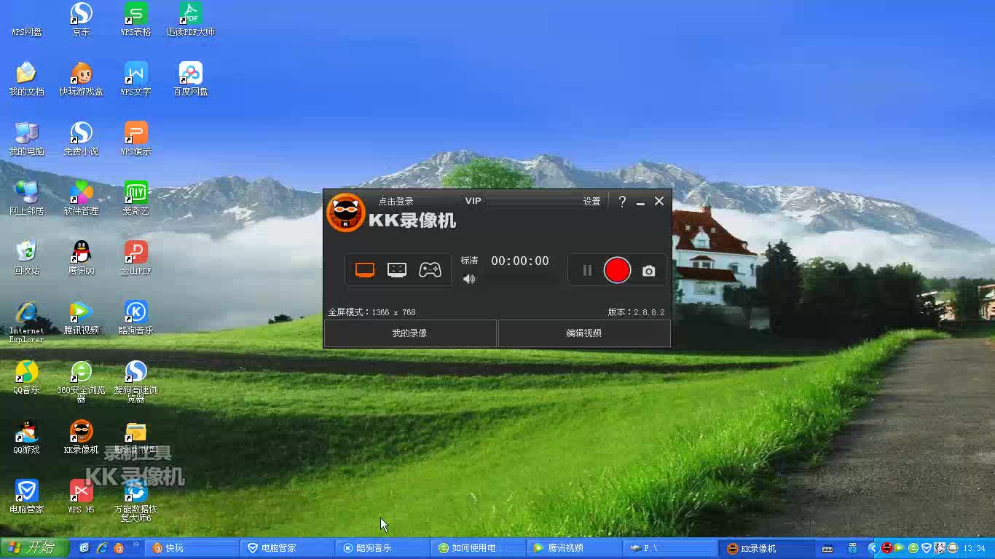This screenshot has height=559, width=995.
Task: Select 百度网盘 desktop icon
Action: [190, 79]
